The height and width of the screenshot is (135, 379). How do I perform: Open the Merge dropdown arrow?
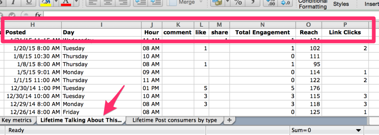(201, 2)
